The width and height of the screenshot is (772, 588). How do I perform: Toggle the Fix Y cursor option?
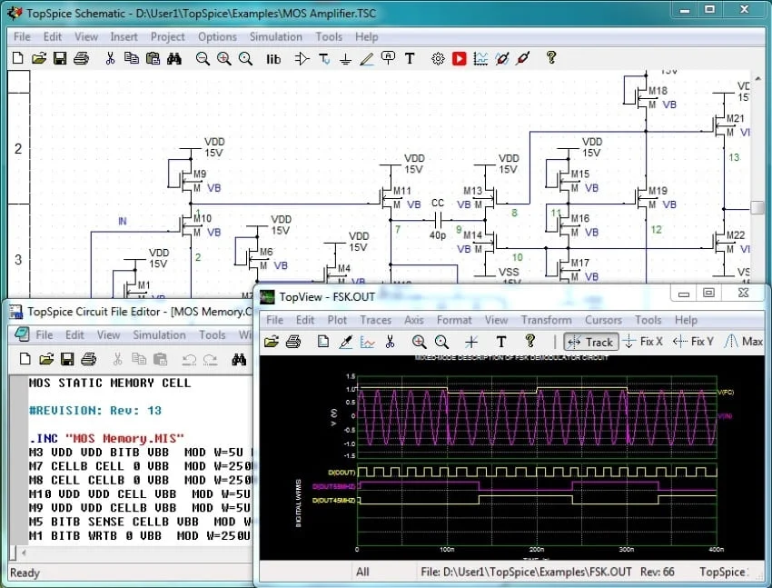(x=694, y=342)
